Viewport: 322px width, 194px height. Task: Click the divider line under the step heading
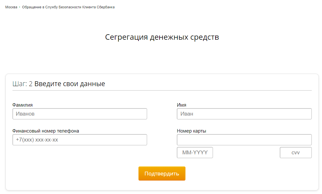pos(162,91)
